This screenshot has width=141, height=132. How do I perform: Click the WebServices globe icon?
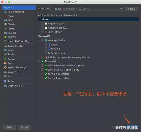[x=49, y=53]
